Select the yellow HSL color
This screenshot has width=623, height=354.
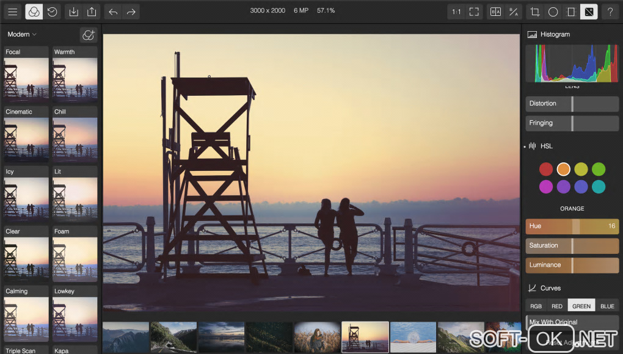click(x=581, y=169)
